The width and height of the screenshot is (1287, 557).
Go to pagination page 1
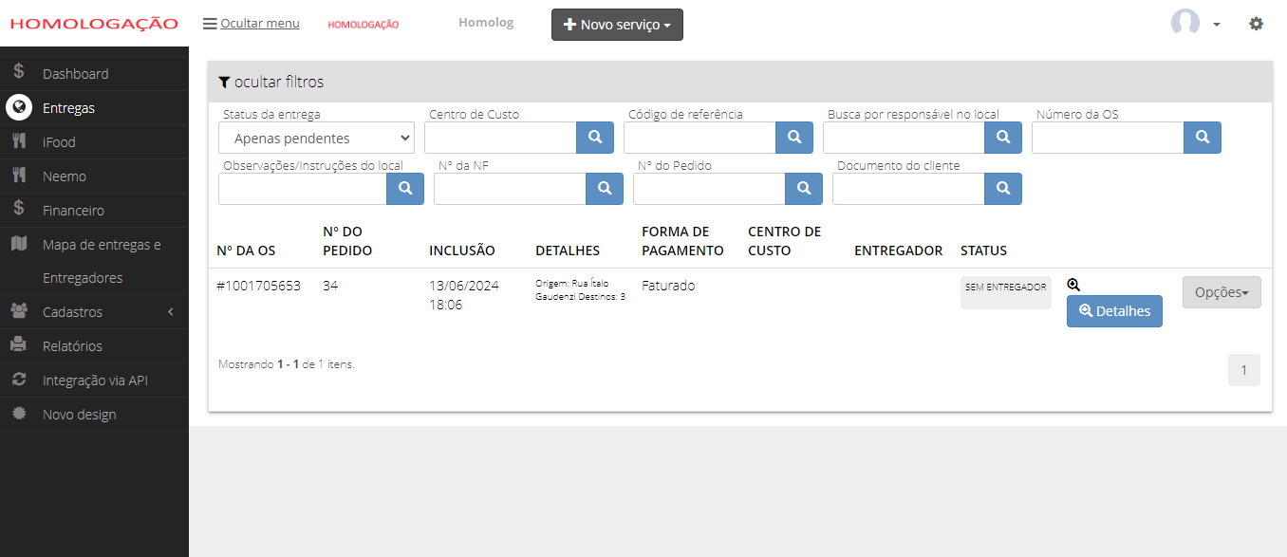coord(1244,370)
